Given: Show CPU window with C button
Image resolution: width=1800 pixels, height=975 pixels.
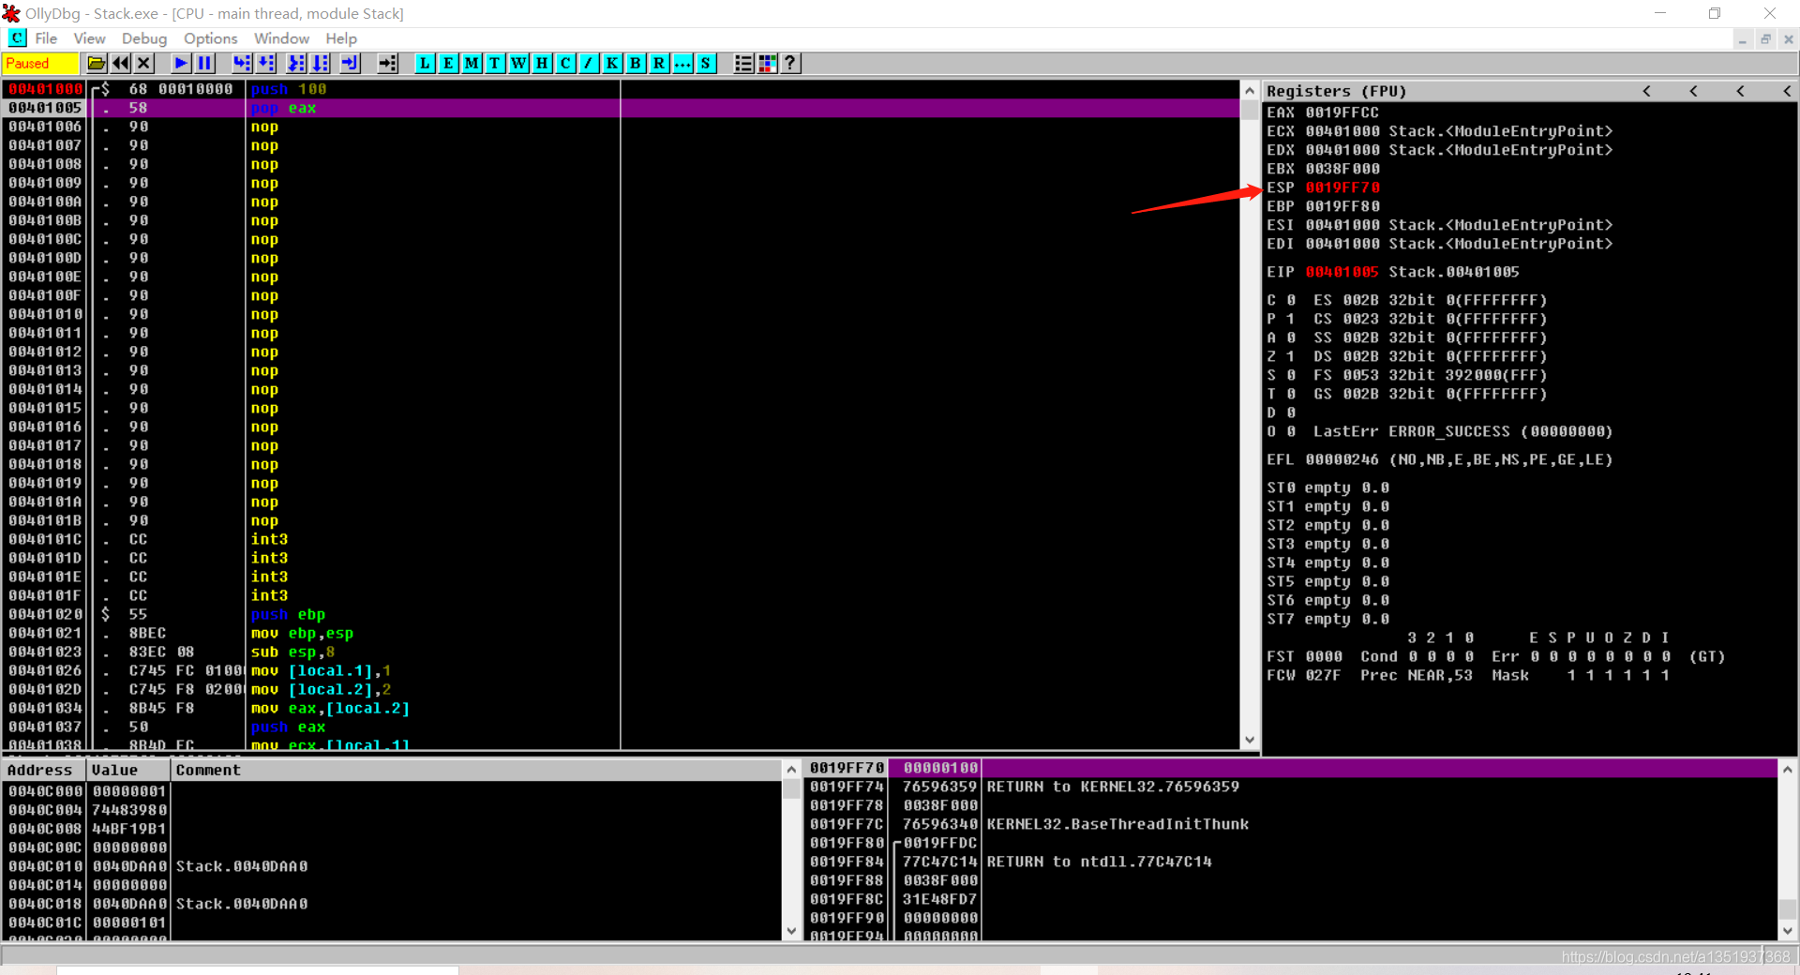Looking at the screenshot, I should click(566, 63).
